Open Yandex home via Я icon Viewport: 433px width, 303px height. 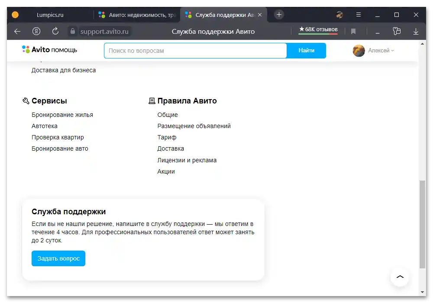[x=36, y=31]
